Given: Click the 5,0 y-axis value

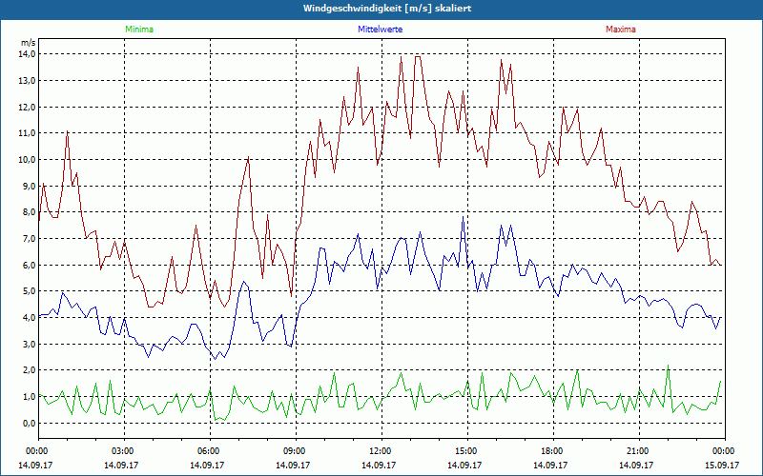Looking at the screenshot, I should 30,291.
